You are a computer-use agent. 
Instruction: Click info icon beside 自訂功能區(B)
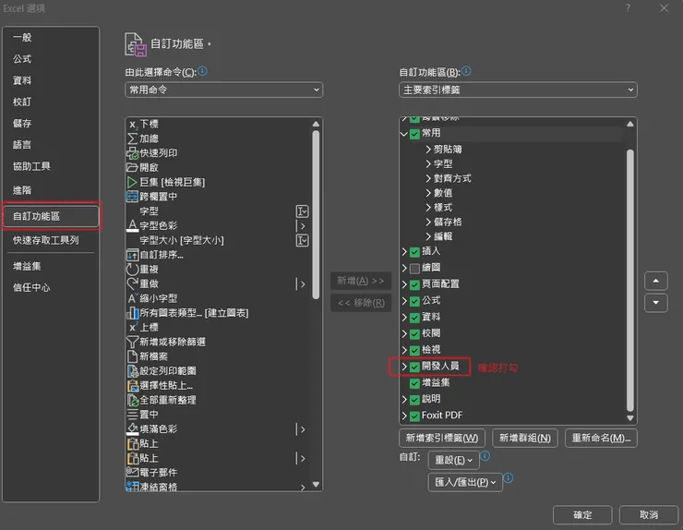tap(466, 71)
